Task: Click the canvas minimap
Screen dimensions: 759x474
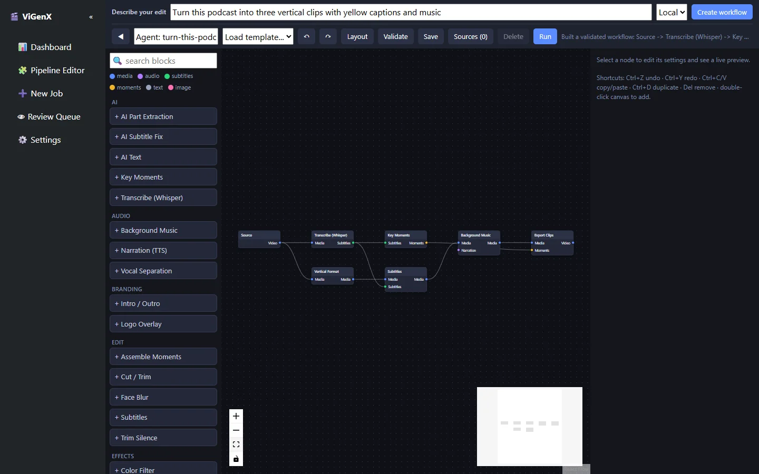Action: tap(530, 427)
